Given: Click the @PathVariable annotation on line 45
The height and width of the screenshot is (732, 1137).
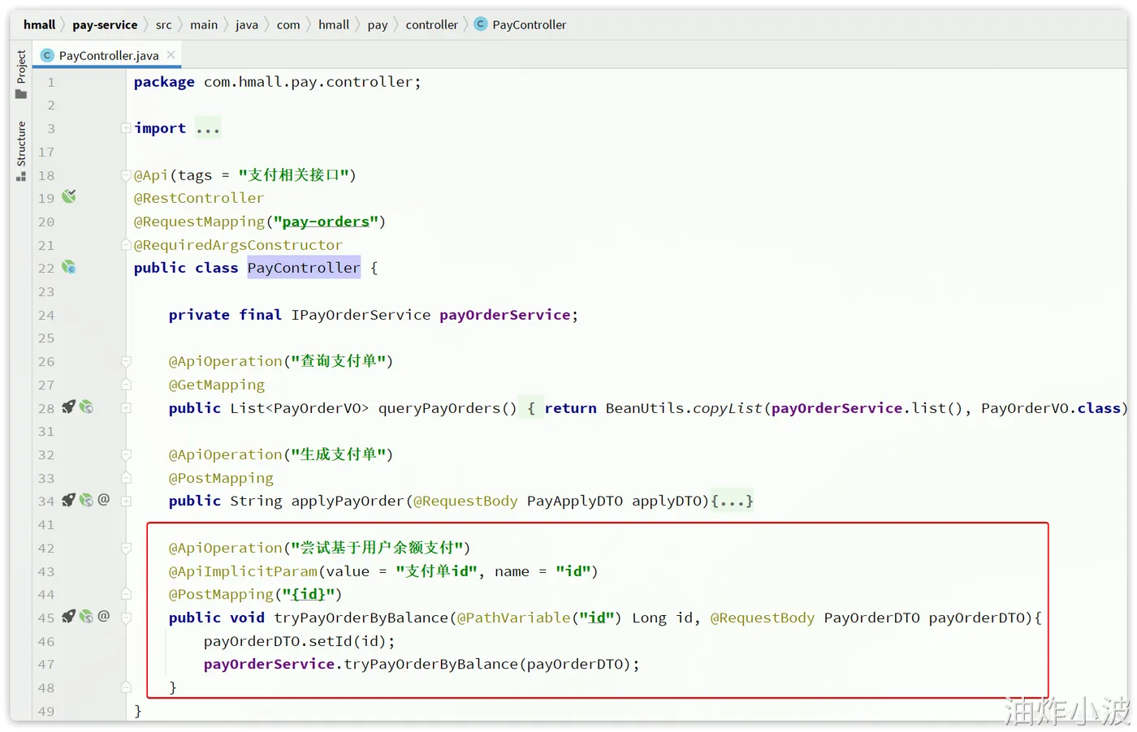Looking at the screenshot, I should pos(514,618).
